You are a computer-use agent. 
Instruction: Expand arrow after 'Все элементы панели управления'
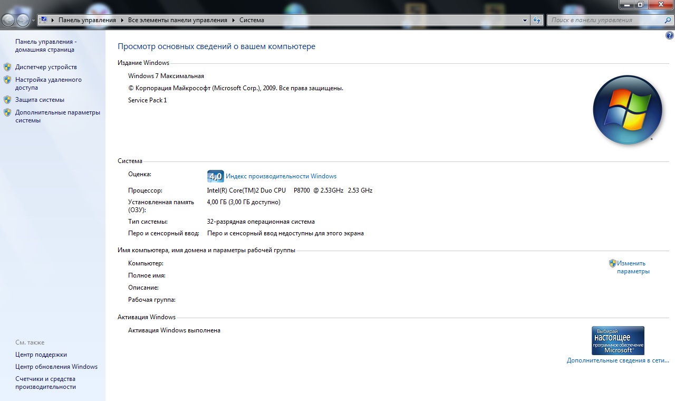233,20
